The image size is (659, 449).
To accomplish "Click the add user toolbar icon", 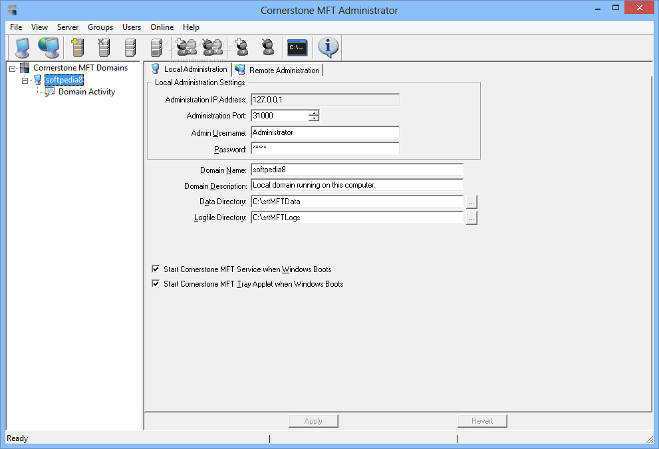I will (241, 47).
